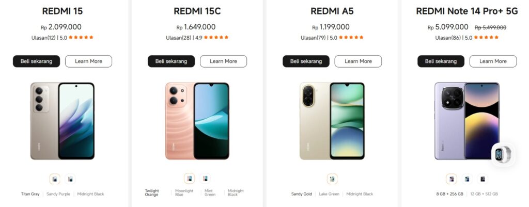This screenshot has height=207, width=529.
Task: Click the REDMI 15 phone image
Action: 63,121
